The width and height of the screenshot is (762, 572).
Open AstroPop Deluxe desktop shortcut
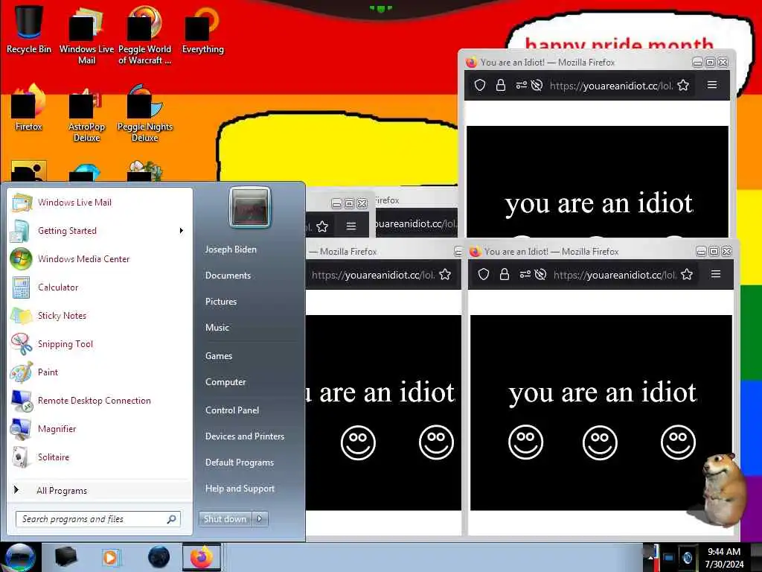tap(86, 113)
